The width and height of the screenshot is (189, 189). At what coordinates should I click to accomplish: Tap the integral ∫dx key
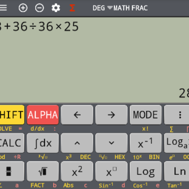point(43,143)
